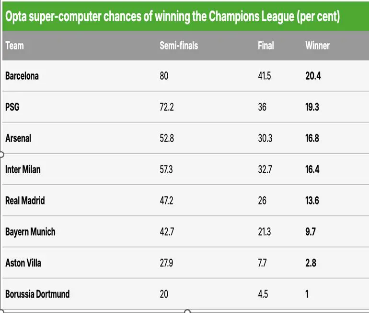Click the Bayern Munich row label
Screen dimensions: 369x313
pyautogui.click(x=30, y=232)
